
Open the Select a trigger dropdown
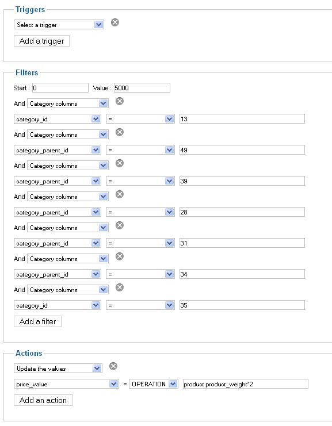click(59, 25)
